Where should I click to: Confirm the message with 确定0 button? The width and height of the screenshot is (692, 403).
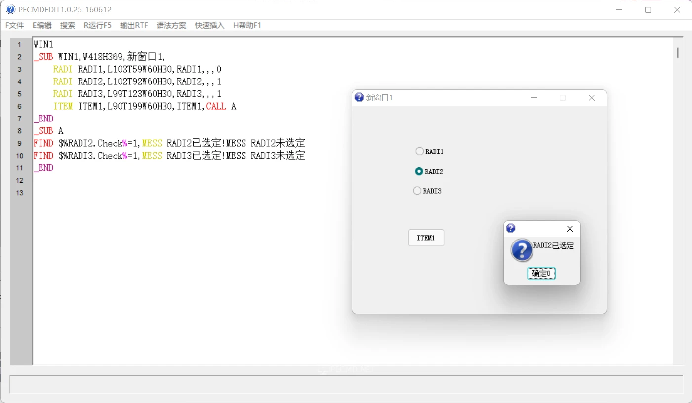coord(541,273)
